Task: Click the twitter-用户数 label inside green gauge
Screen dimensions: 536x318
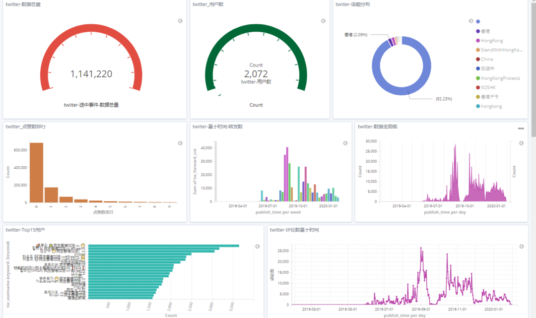Action: [256, 82]
